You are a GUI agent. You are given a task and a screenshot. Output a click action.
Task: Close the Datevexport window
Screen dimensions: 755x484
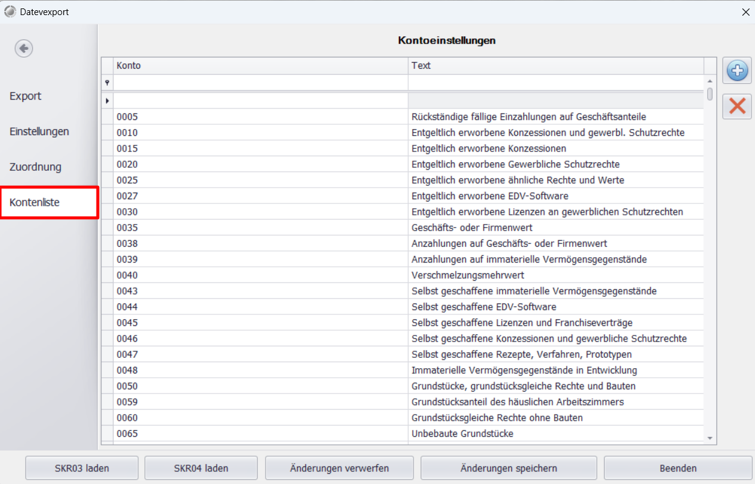point(745,11)
